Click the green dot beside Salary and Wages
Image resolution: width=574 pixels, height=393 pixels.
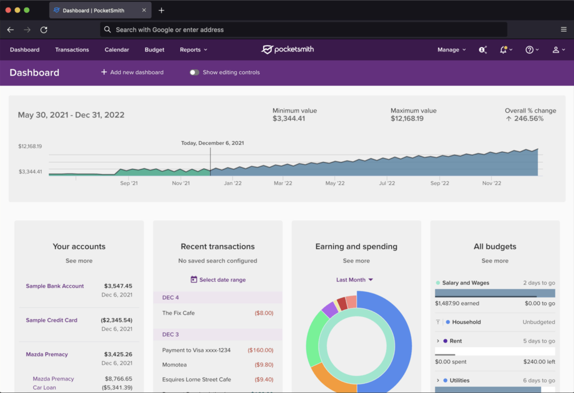pos(438,283)
